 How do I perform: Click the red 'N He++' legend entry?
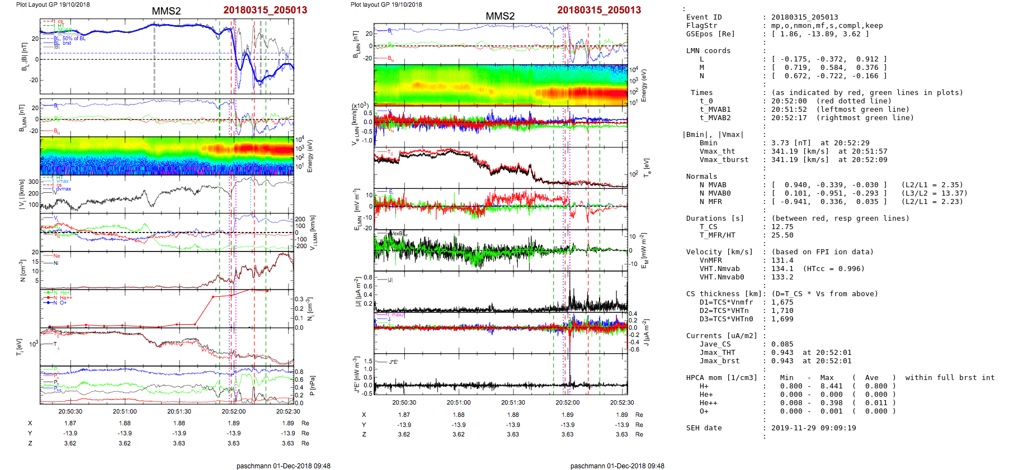click(x=59, y=298)
